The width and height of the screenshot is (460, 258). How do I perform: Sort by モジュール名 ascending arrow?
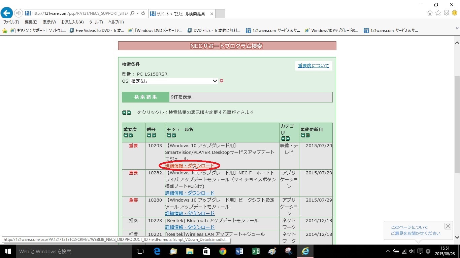(x=169, y=135)
